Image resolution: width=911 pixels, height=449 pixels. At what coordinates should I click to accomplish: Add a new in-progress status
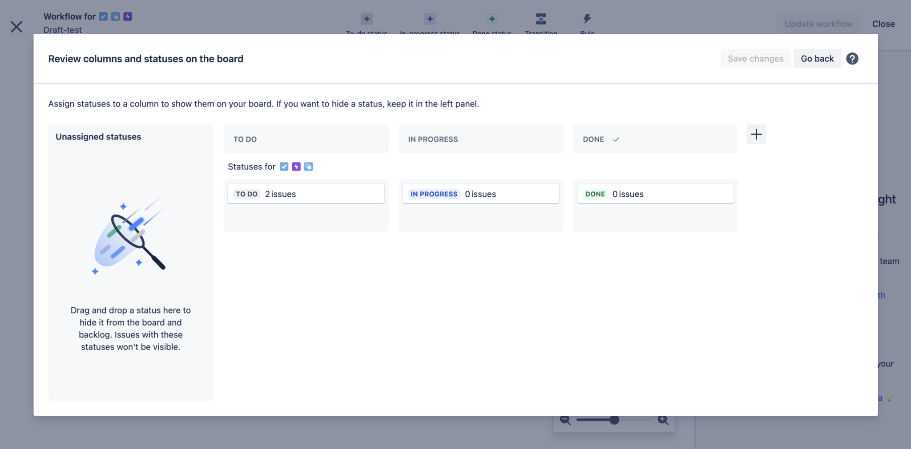click(430, 19)
